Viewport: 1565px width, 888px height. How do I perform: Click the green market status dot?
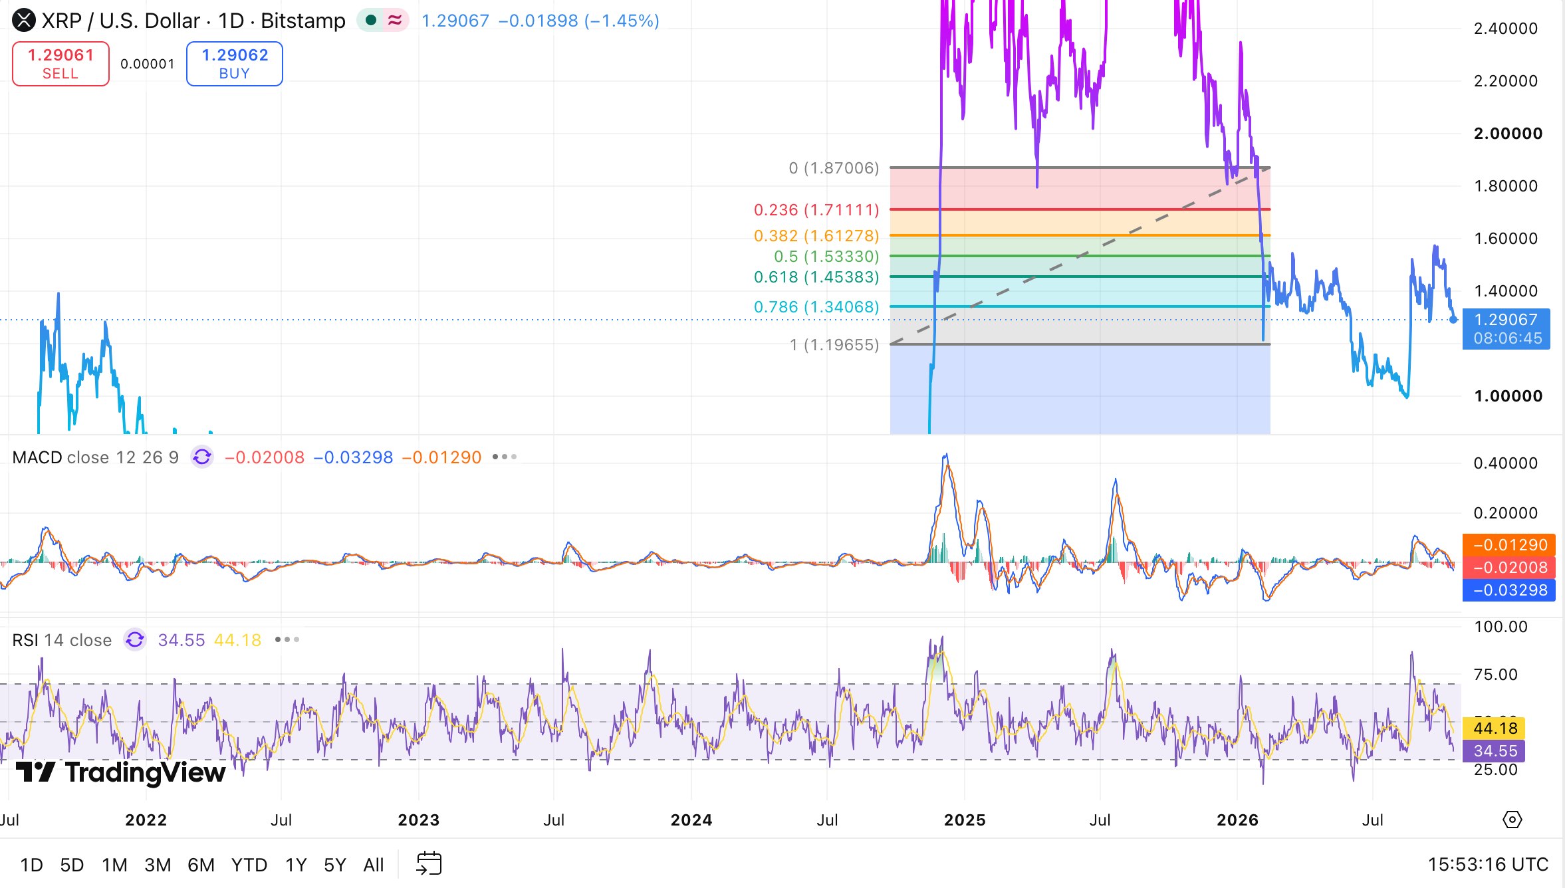[x=372, y=21]
